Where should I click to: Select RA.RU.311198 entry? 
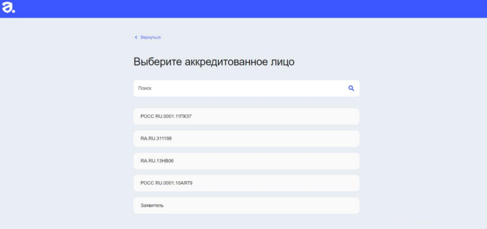(246, 139)
